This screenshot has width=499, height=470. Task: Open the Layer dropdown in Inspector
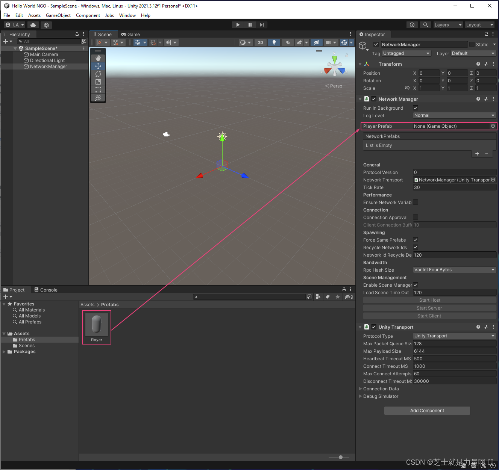473,53
